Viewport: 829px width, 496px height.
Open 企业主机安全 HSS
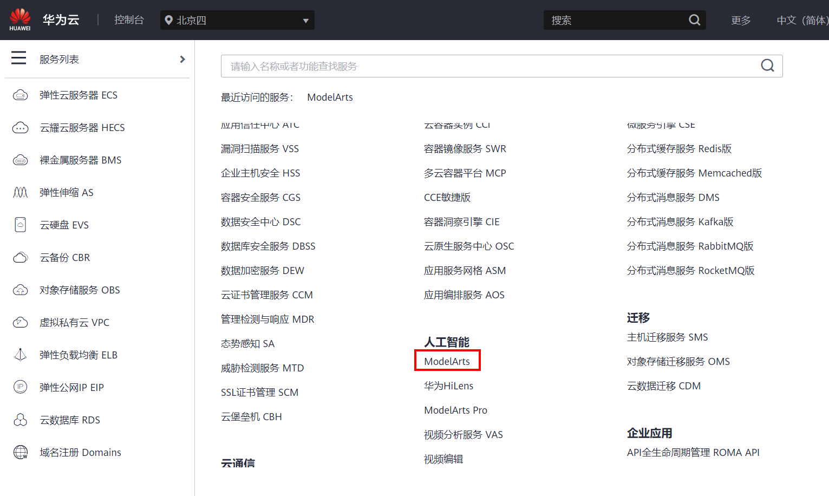point(260,173)
